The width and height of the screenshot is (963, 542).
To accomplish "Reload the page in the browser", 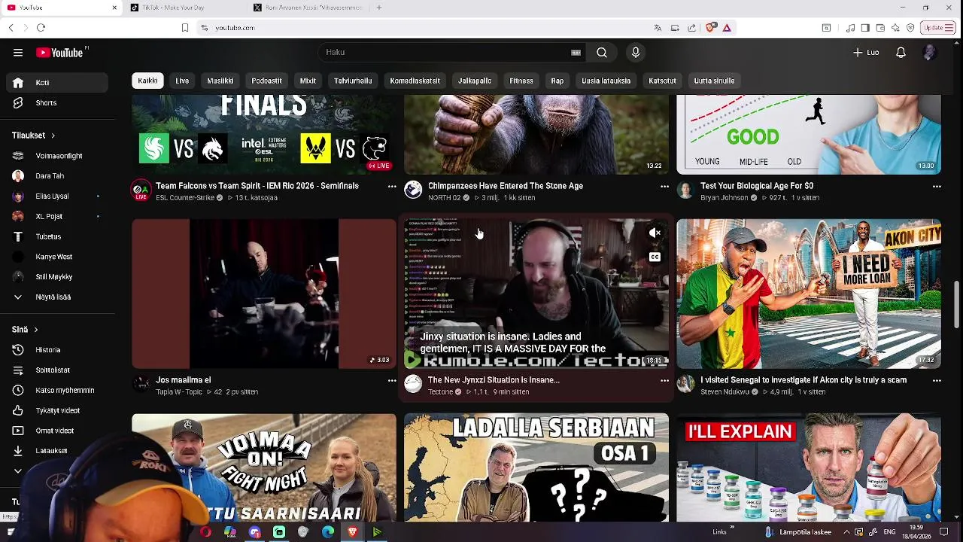I will click(x=41, y=28).
